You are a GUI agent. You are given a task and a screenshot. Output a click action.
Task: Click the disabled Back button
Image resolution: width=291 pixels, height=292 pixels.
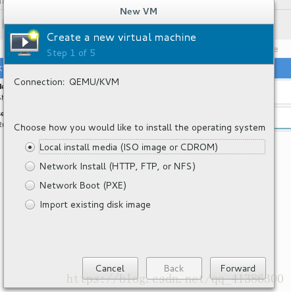[x=174, y=268]
